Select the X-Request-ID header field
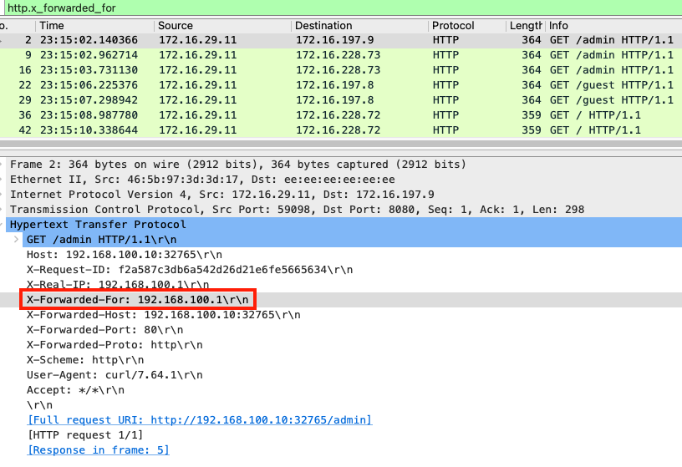The height and width of the screenshot is (467, 682). click(x=189, y=270)
